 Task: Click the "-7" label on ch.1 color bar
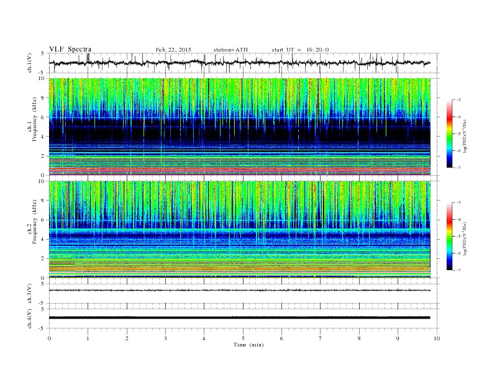(458, 168)
